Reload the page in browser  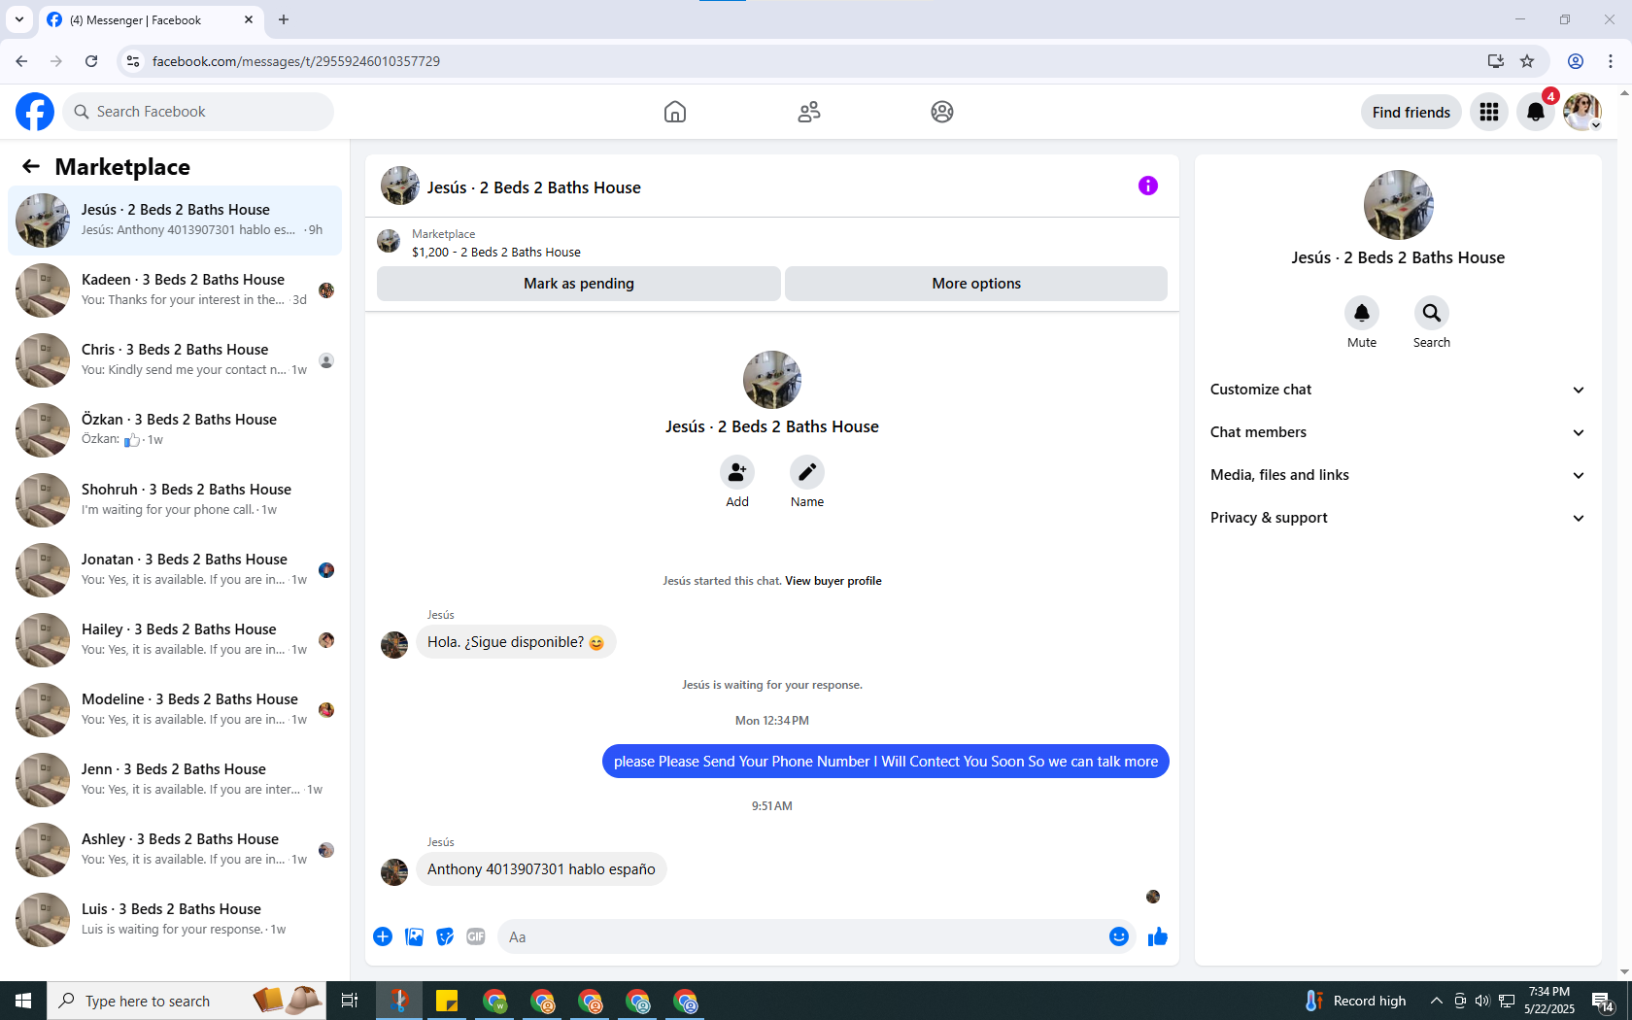tap(91, 61)
